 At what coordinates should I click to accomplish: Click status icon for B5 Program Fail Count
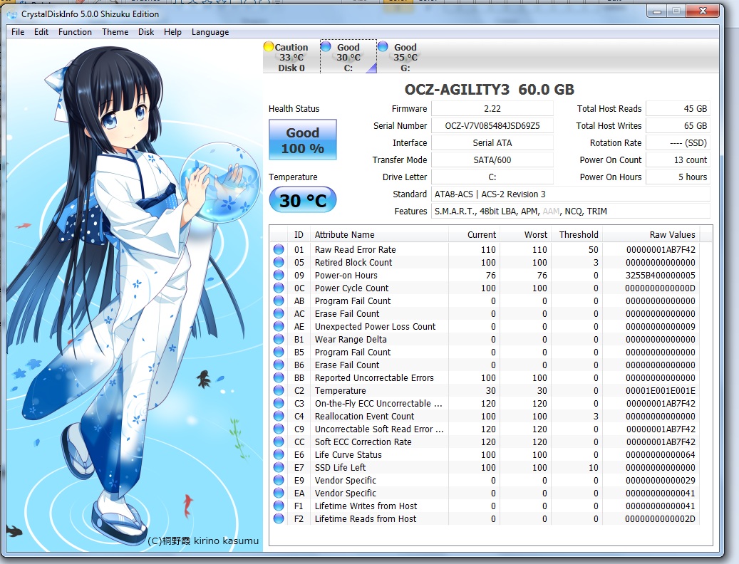click(x=279, y=352)
